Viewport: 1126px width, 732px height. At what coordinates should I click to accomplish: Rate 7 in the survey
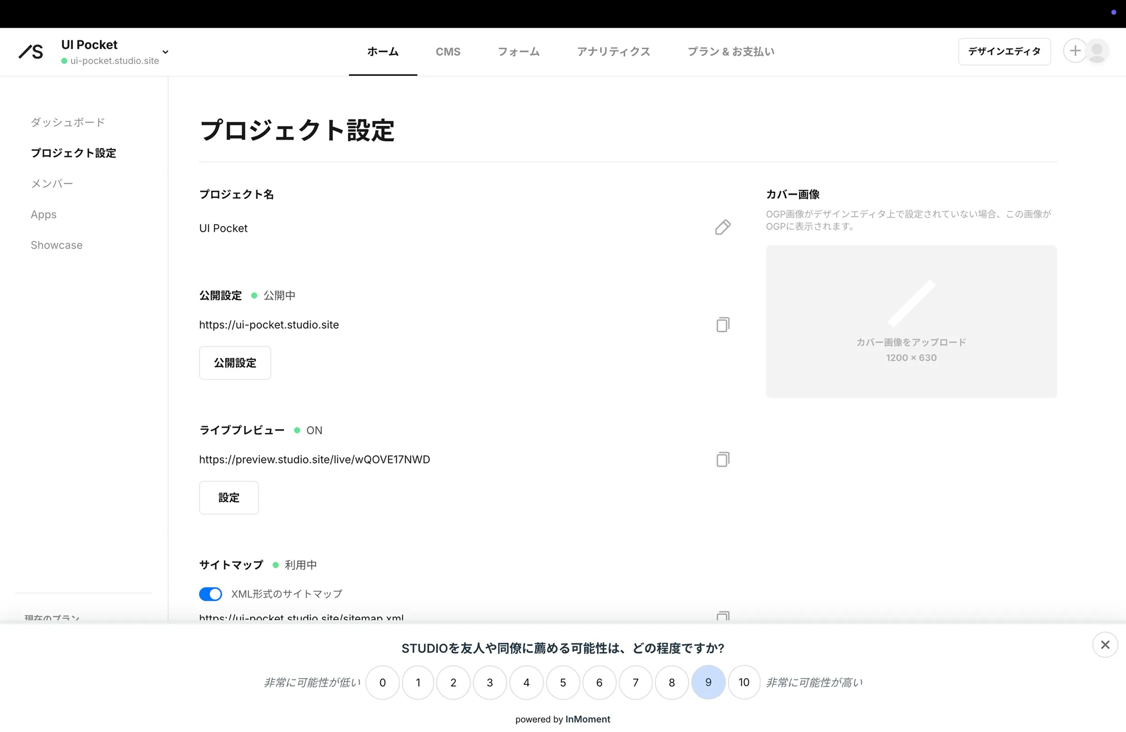pyautogui.click(x=635, y=682)
